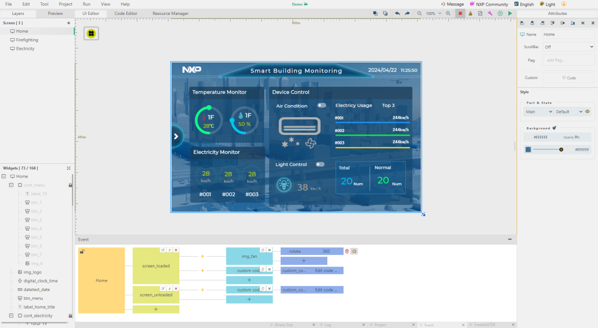Click the green circled R run-target icon
The width and height of the screenshot is (598, 328).
[x=500, y=13]
